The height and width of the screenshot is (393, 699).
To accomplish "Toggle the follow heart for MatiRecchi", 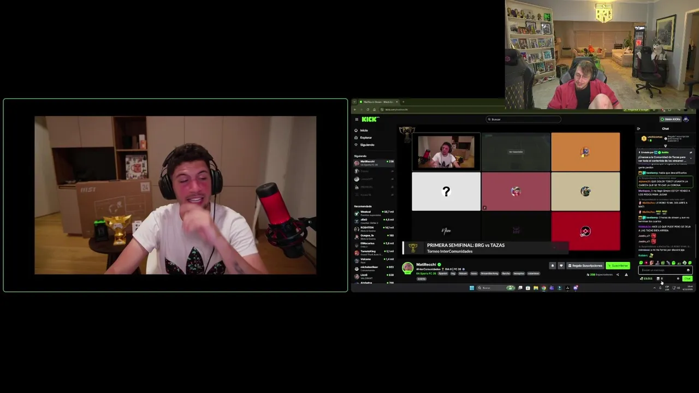I will pyautogui.click(x=561, y=266).
